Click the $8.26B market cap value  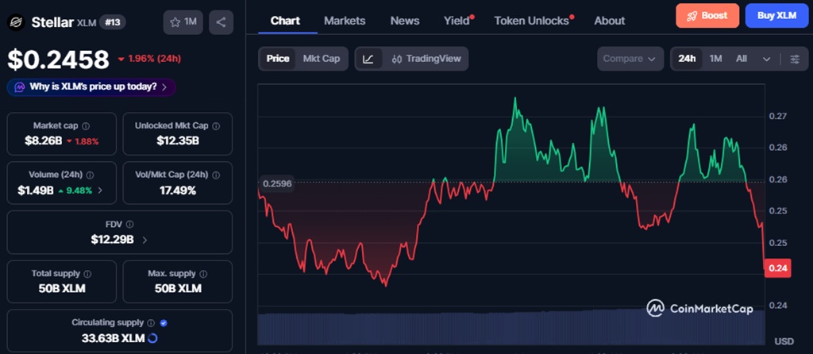click(x=44, y=141)
